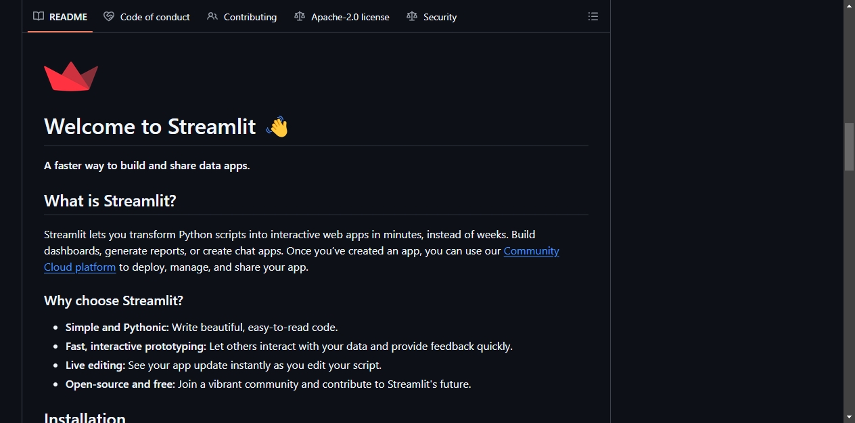Click the scale icon beside Apache-2.0 license
The height and width of the screenshot is (423, 855).
tap(300, 16)
